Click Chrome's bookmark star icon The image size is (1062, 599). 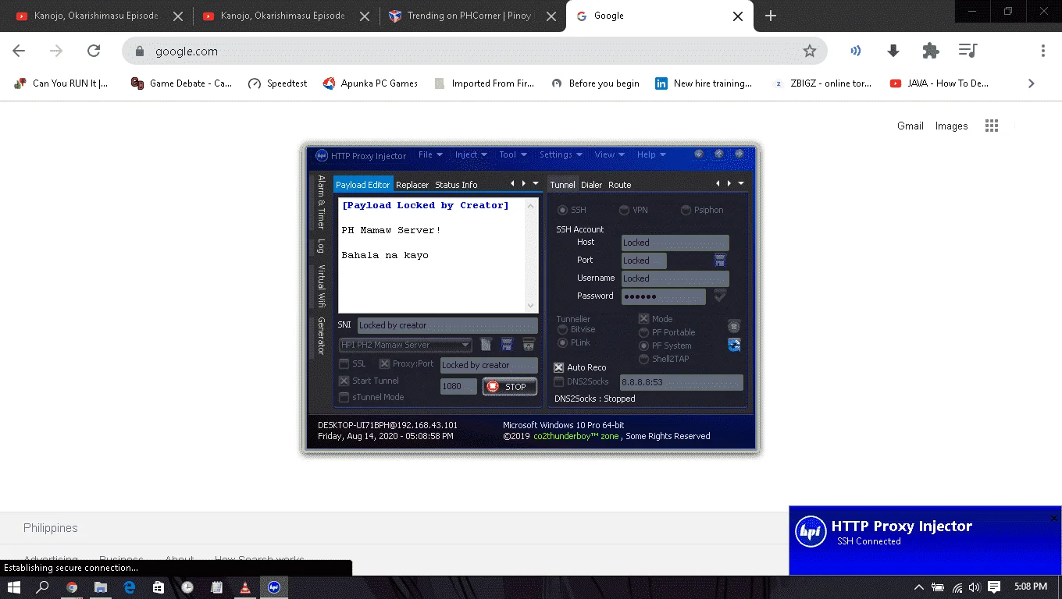point(810,51)
